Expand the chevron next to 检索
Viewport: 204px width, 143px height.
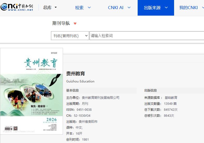pos(89,8)
